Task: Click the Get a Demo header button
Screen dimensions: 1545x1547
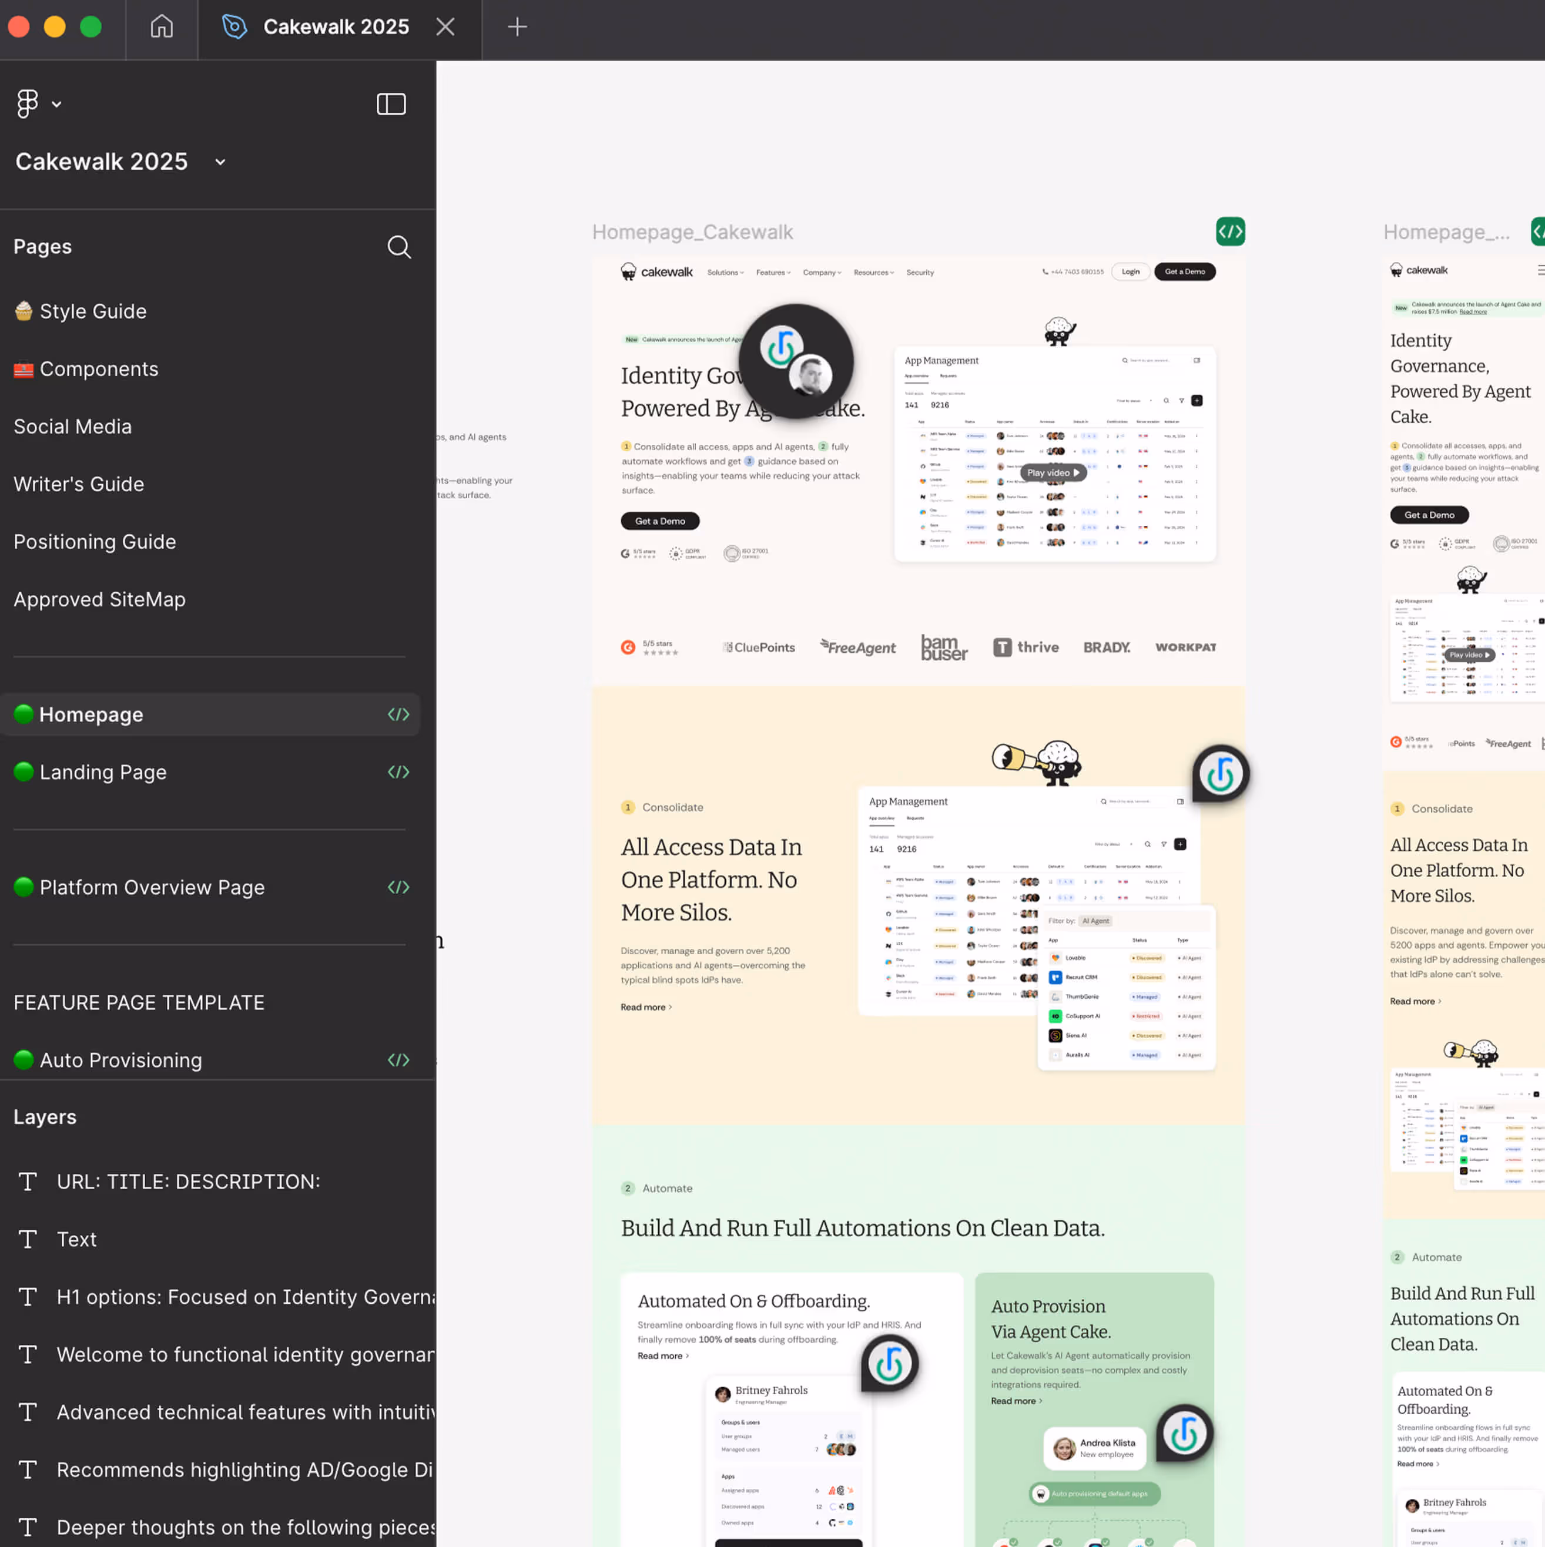Action: (x=1184, y=271)
